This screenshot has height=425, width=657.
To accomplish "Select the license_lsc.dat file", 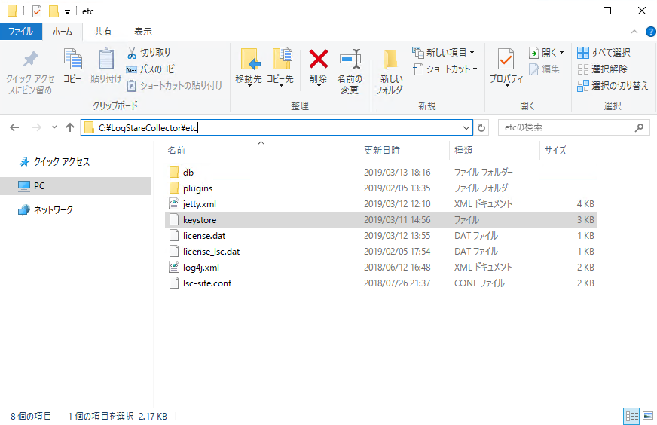I will pyautogui.click(x=381, y=252).
